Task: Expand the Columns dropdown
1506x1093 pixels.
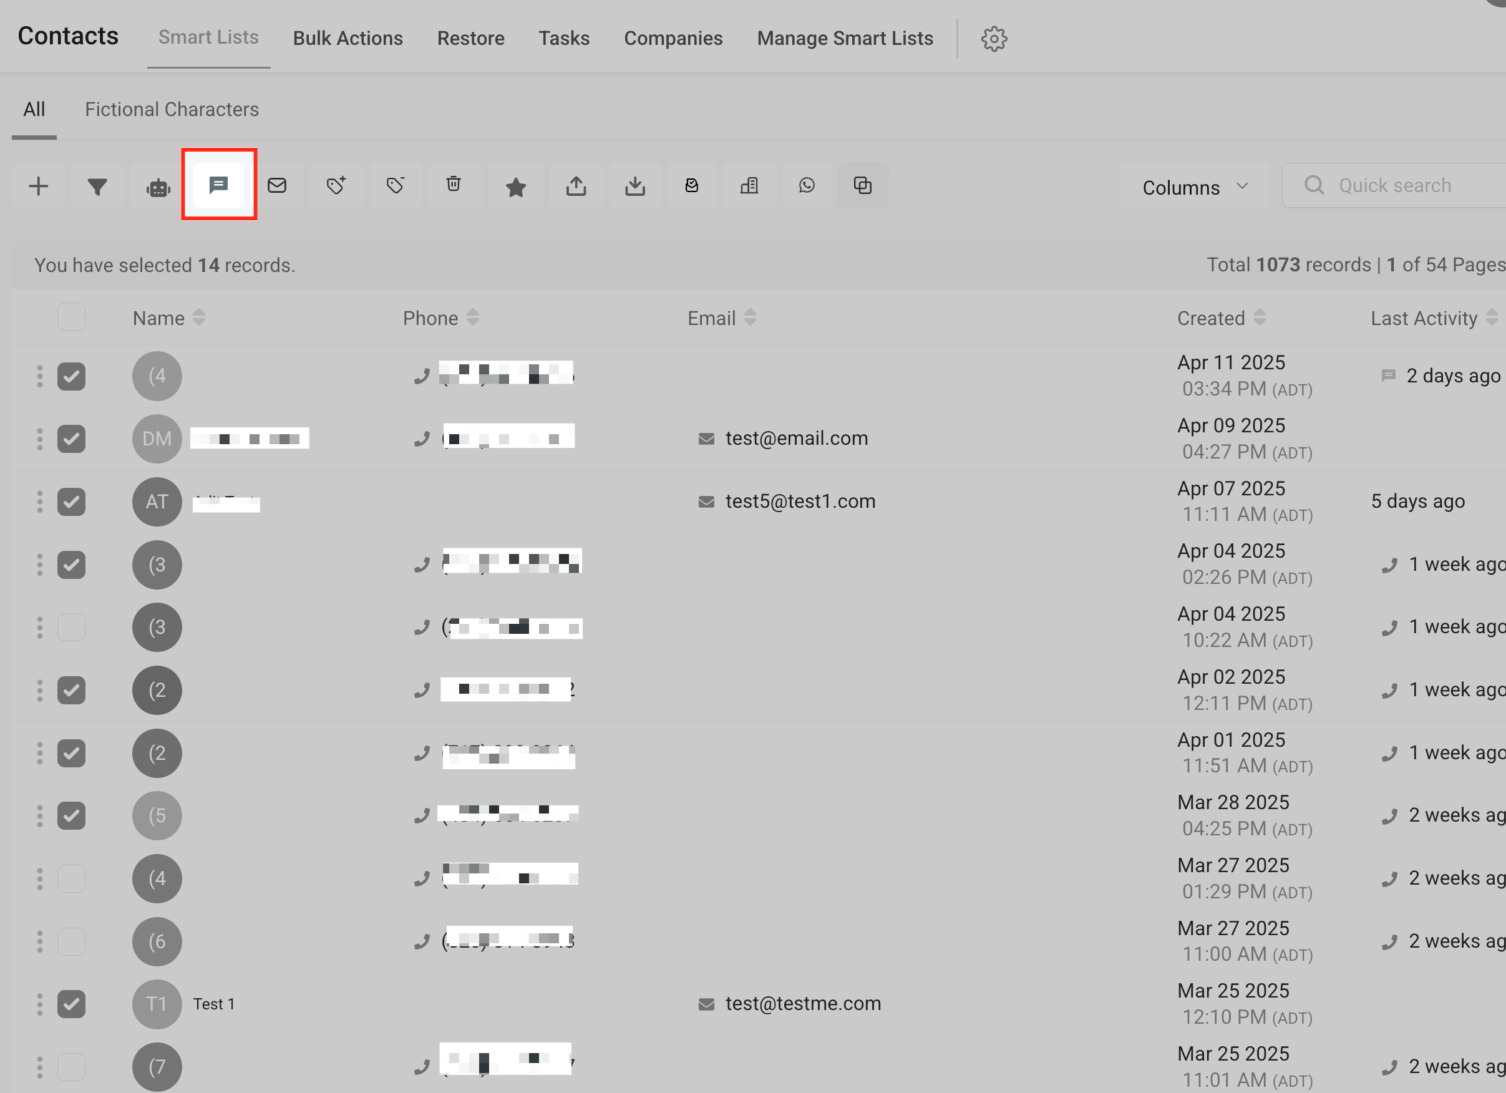Action: click(x=1195, y=187)
